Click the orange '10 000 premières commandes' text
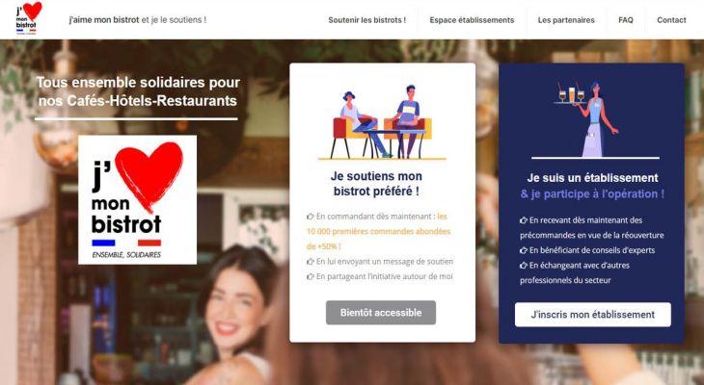The height and width of the screenshot is (385, 704). 378,231
